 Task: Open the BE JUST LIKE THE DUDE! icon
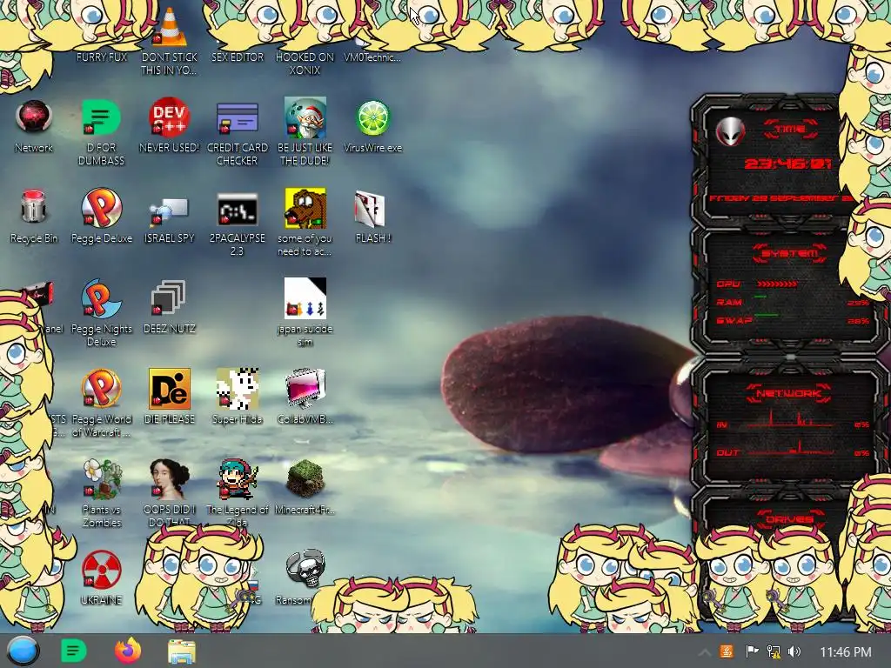click(x=305, y=117)
